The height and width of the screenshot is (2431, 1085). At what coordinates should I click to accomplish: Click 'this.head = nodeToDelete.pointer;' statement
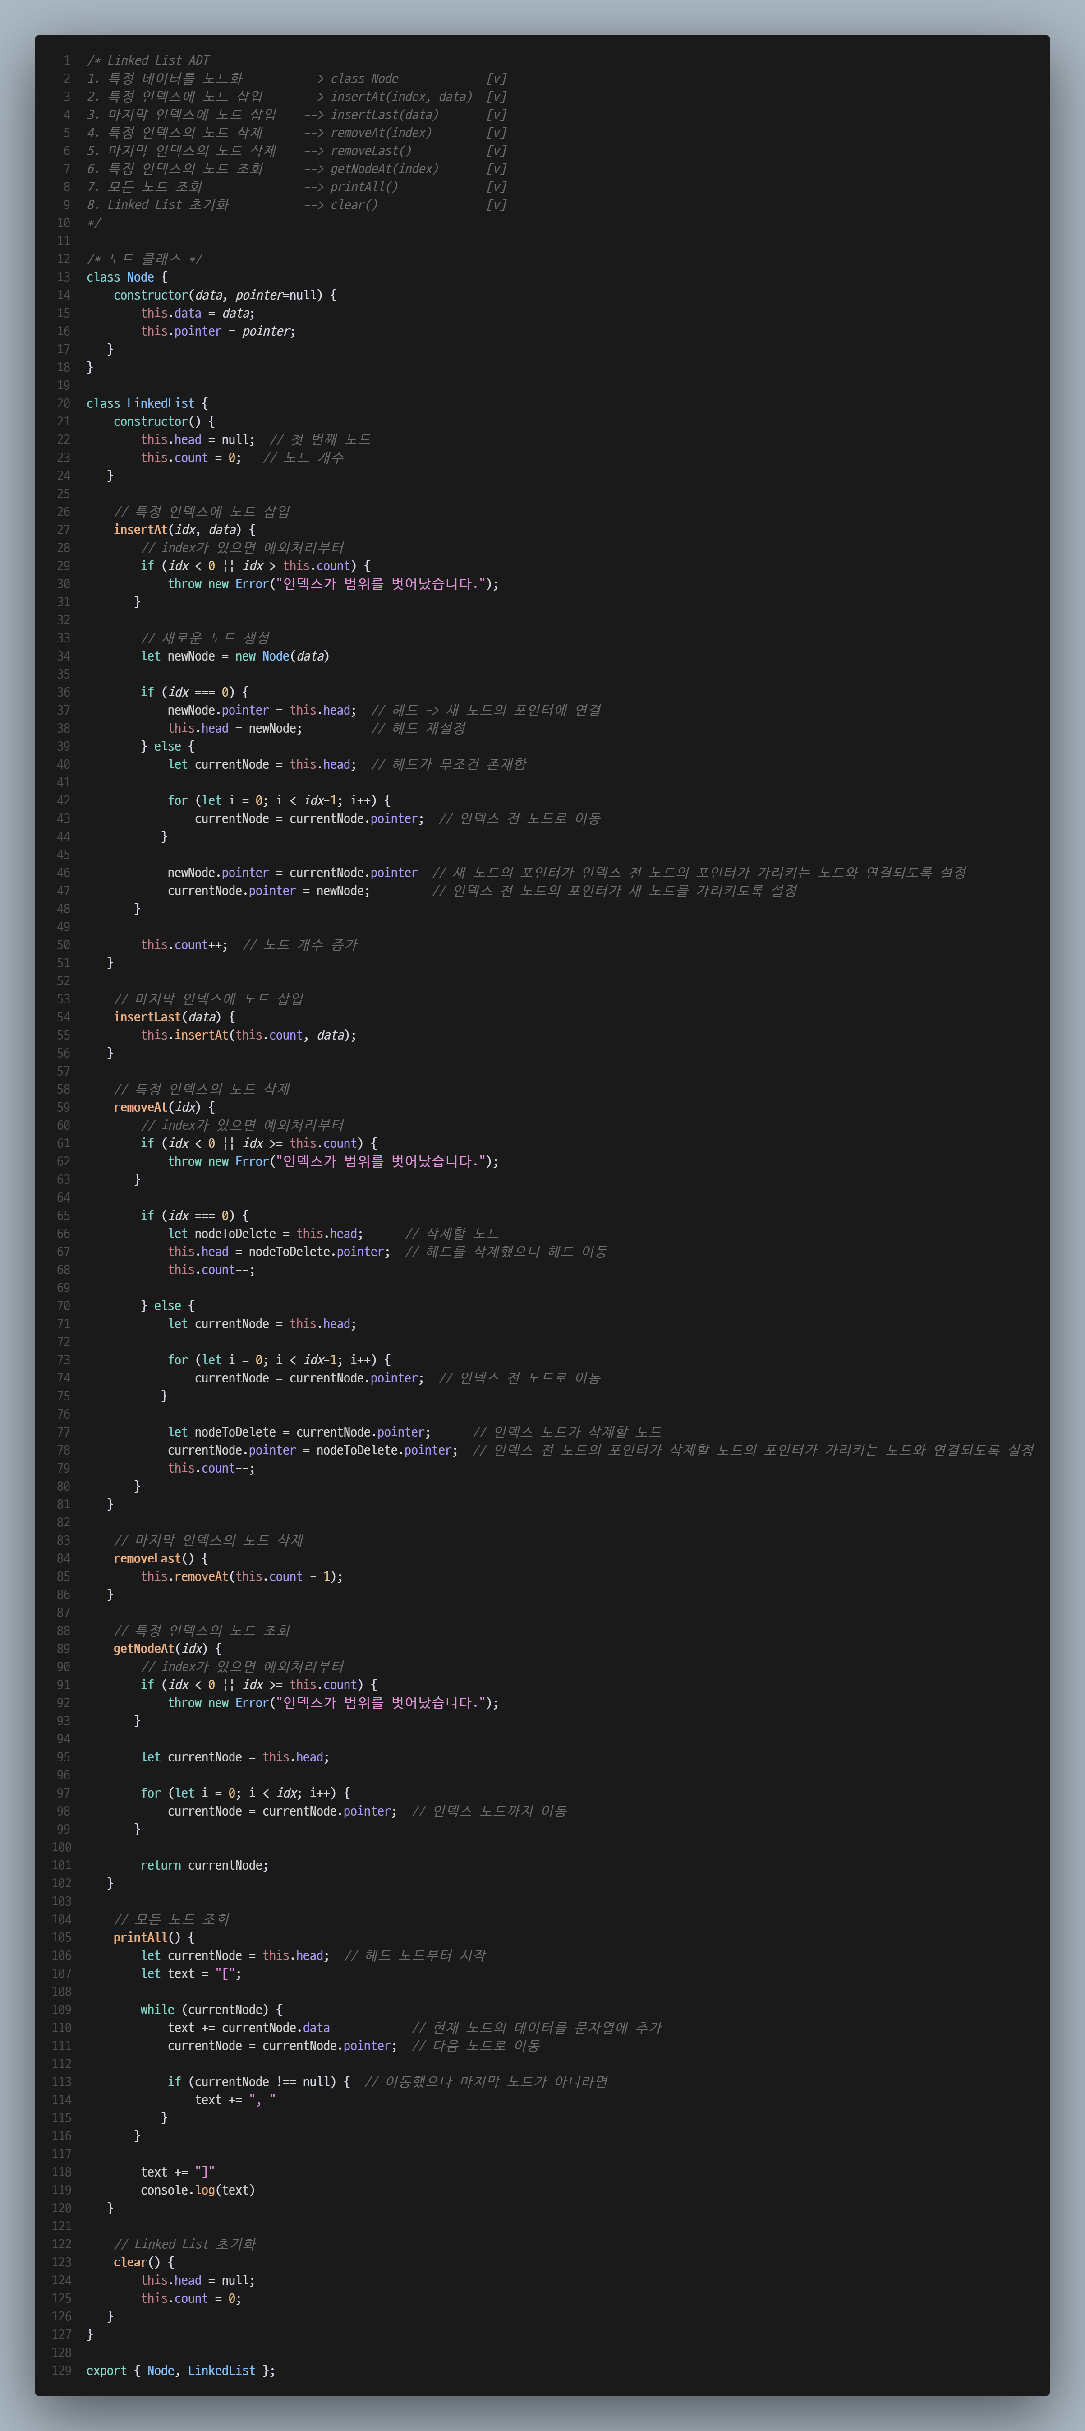point(279,1252)
